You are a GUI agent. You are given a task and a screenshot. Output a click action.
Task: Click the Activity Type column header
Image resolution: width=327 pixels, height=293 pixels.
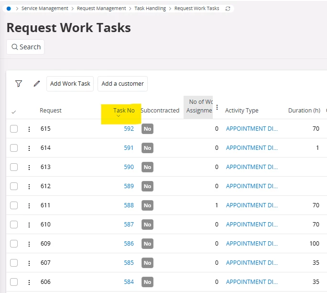(x=241, y=111)
